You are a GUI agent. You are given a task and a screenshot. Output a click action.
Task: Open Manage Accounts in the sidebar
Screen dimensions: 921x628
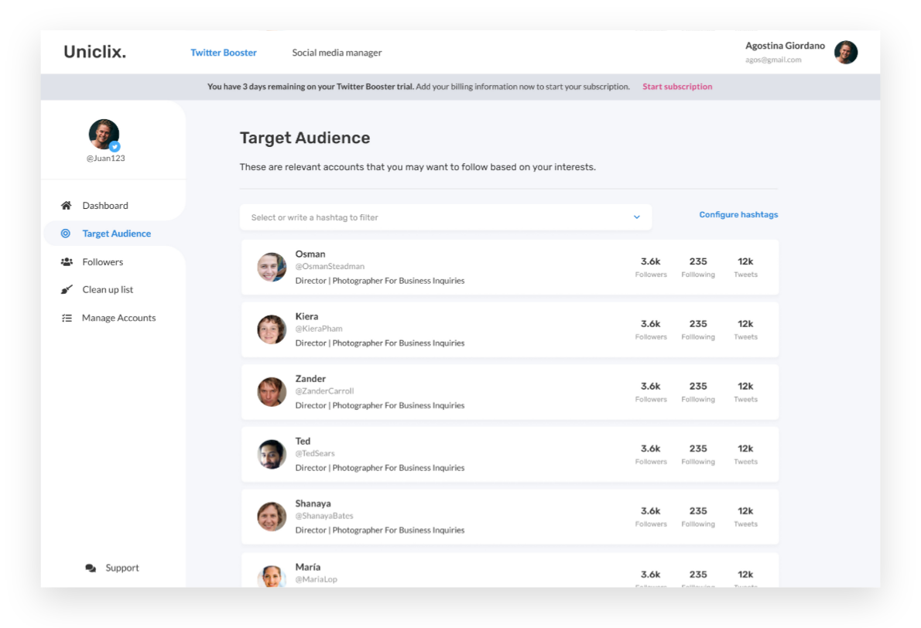click(118, 318)
